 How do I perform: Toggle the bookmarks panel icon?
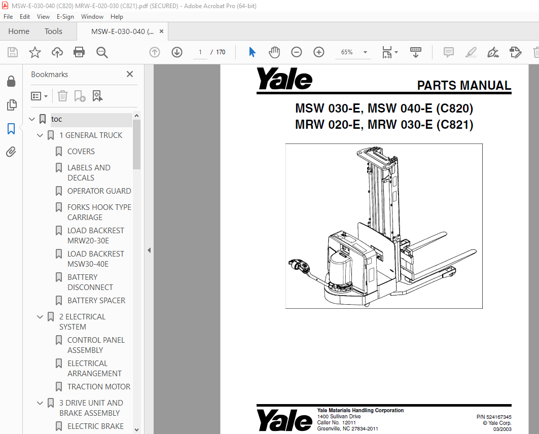click(x=11, y=129)
